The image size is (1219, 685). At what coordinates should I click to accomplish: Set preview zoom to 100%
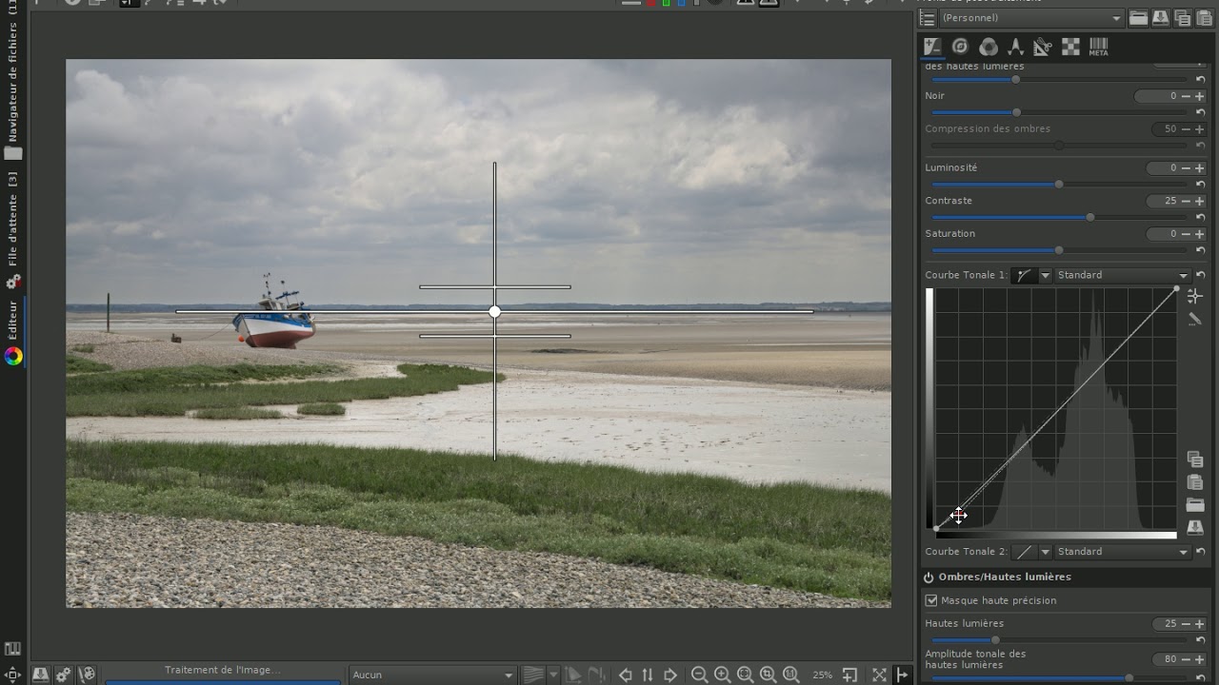[790, 675]
